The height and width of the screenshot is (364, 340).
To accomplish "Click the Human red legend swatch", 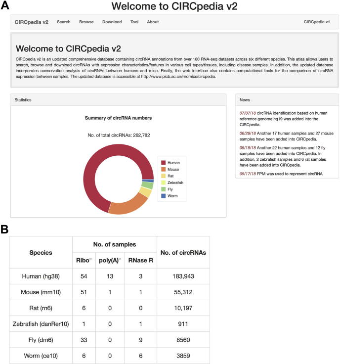I will pos(163,163).
